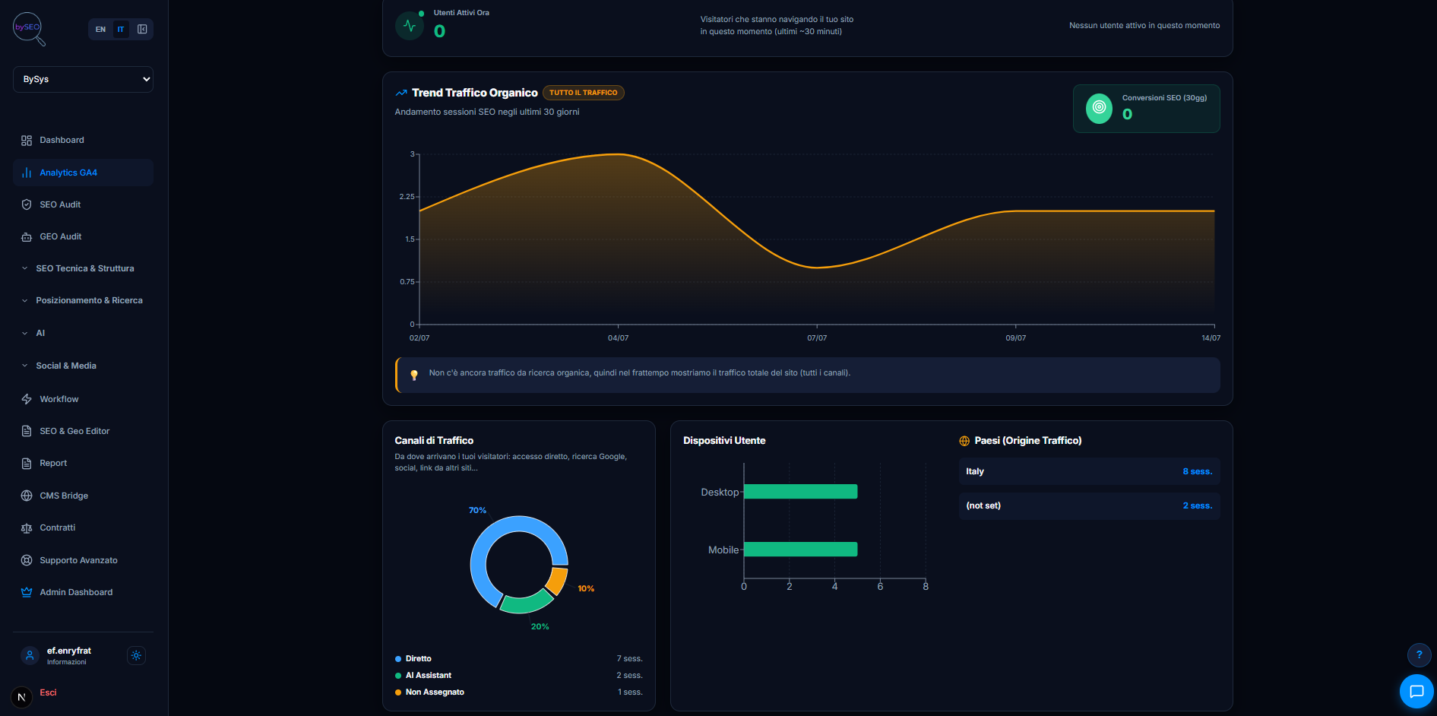Click the bySEO logo icon
The image size is (1437, 716).
click(x=29, y=29)
